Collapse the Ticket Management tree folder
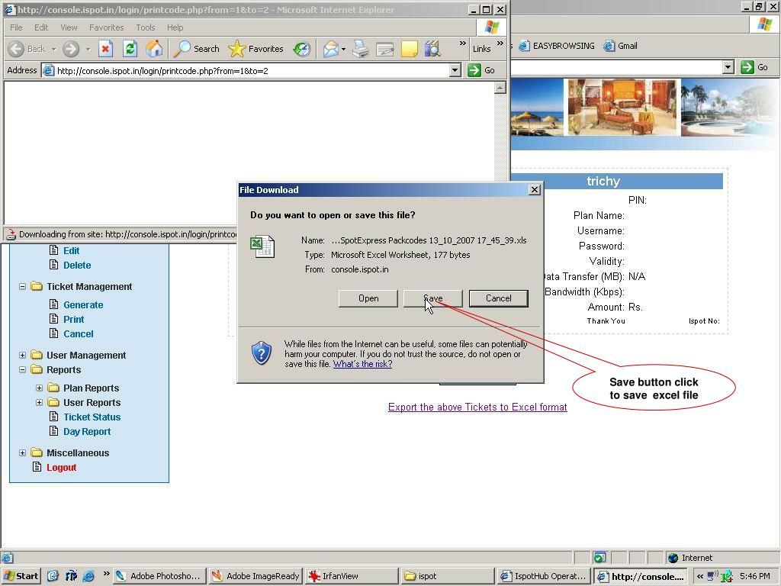This screenshot has height=586, width=781. coord(22,287)
